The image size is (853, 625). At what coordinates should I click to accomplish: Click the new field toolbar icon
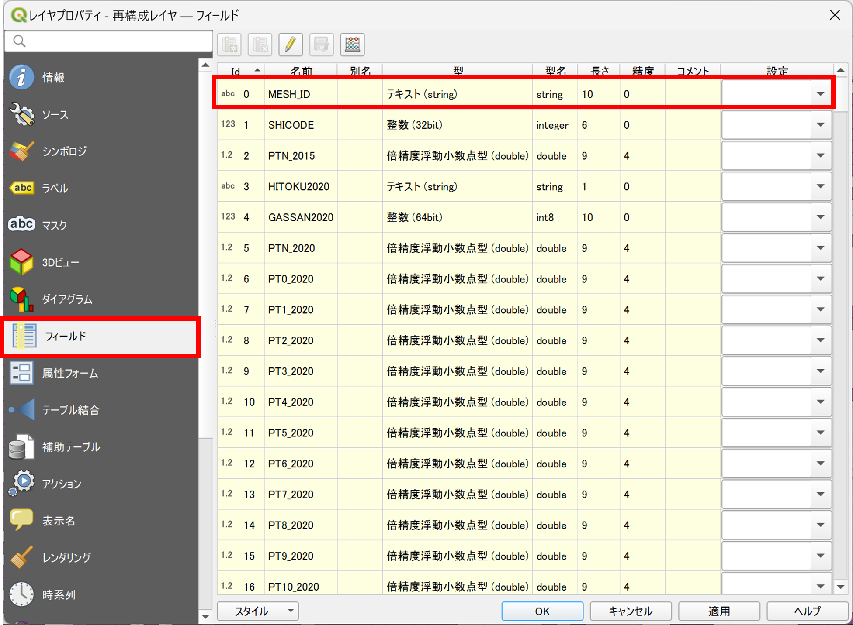pyautogui.click(x=229, y=45)
